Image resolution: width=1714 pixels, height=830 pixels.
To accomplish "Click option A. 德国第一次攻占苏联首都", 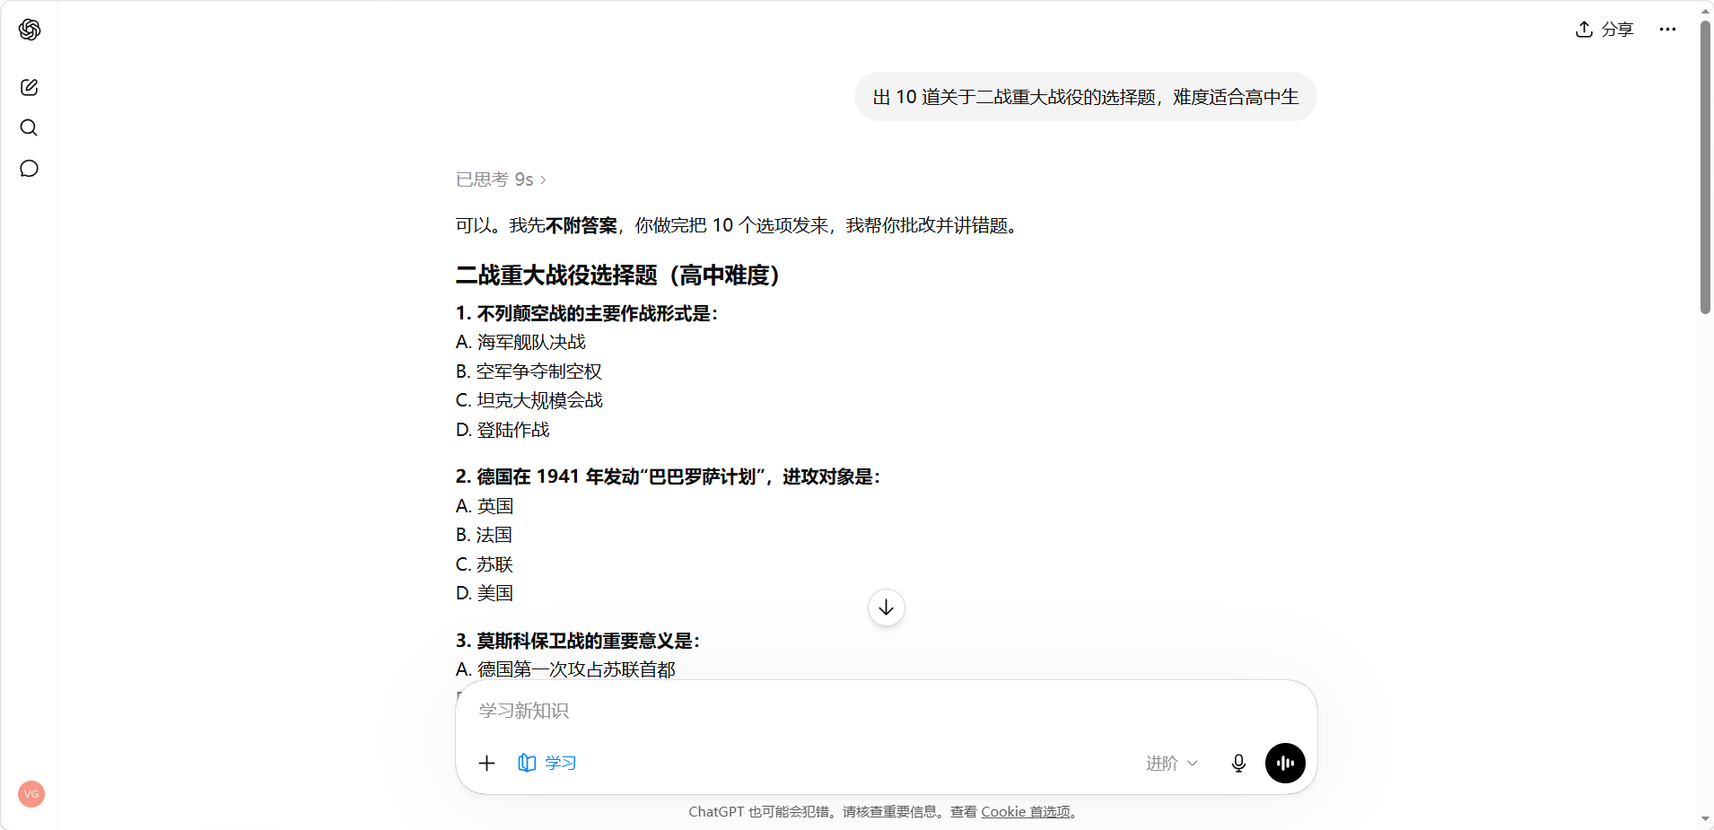I will [x=565, y=669].
